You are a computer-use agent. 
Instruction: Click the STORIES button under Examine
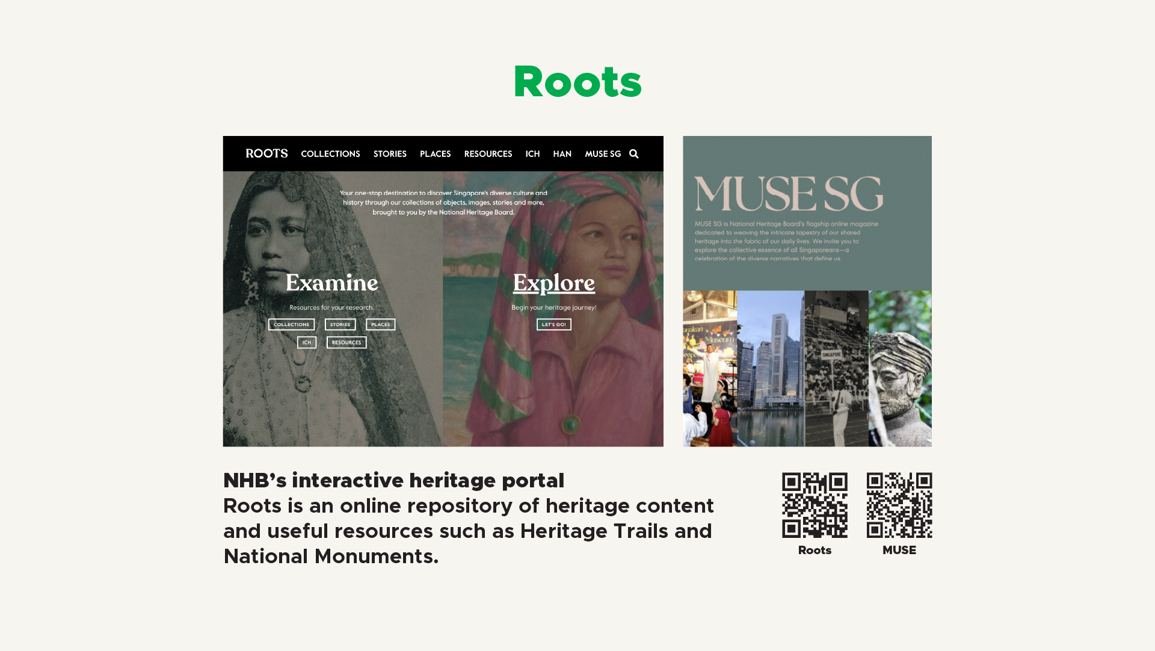[340, 324]
